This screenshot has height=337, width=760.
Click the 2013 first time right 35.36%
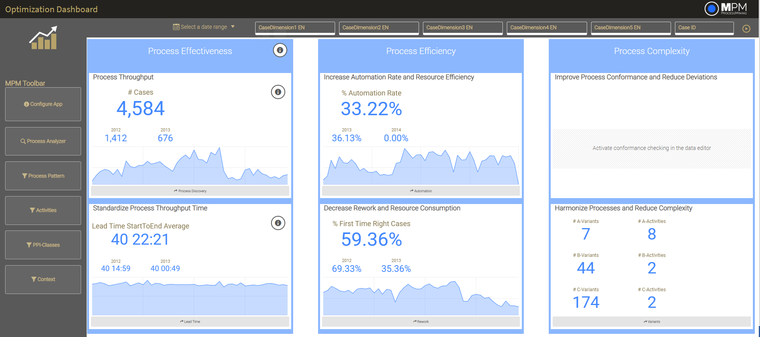coord(396,269)
